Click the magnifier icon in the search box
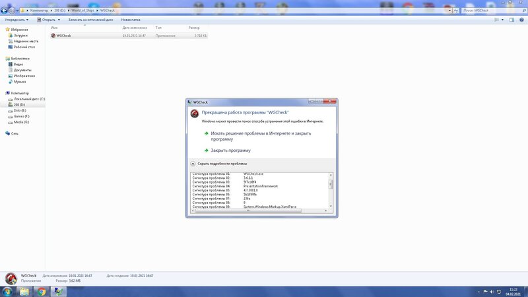528x297 pixels. pyautogui.click(x=524, y=11)
